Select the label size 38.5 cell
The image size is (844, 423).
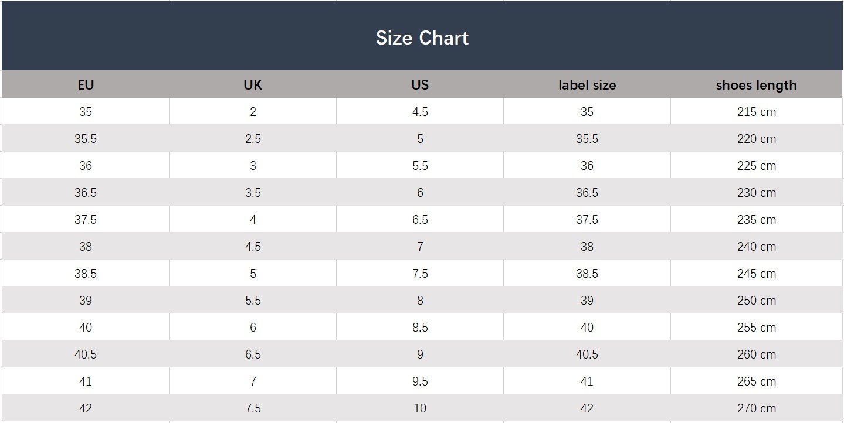coord(587,273)
